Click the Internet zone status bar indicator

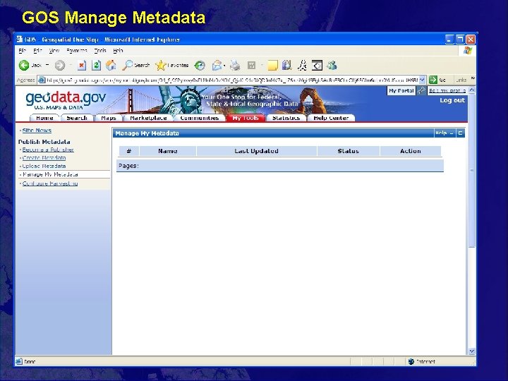click(421, 361)
